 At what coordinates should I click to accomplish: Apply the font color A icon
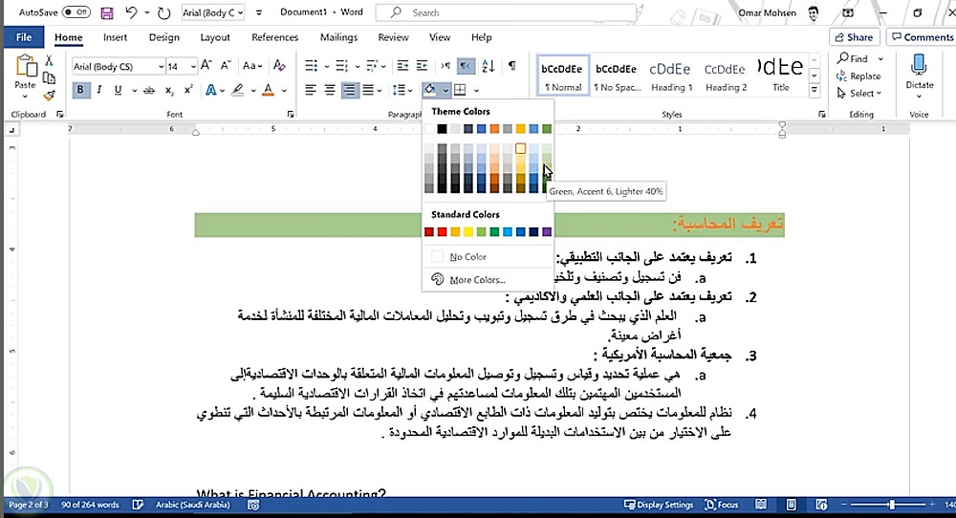pyautogui.click(x=268, y=90)
